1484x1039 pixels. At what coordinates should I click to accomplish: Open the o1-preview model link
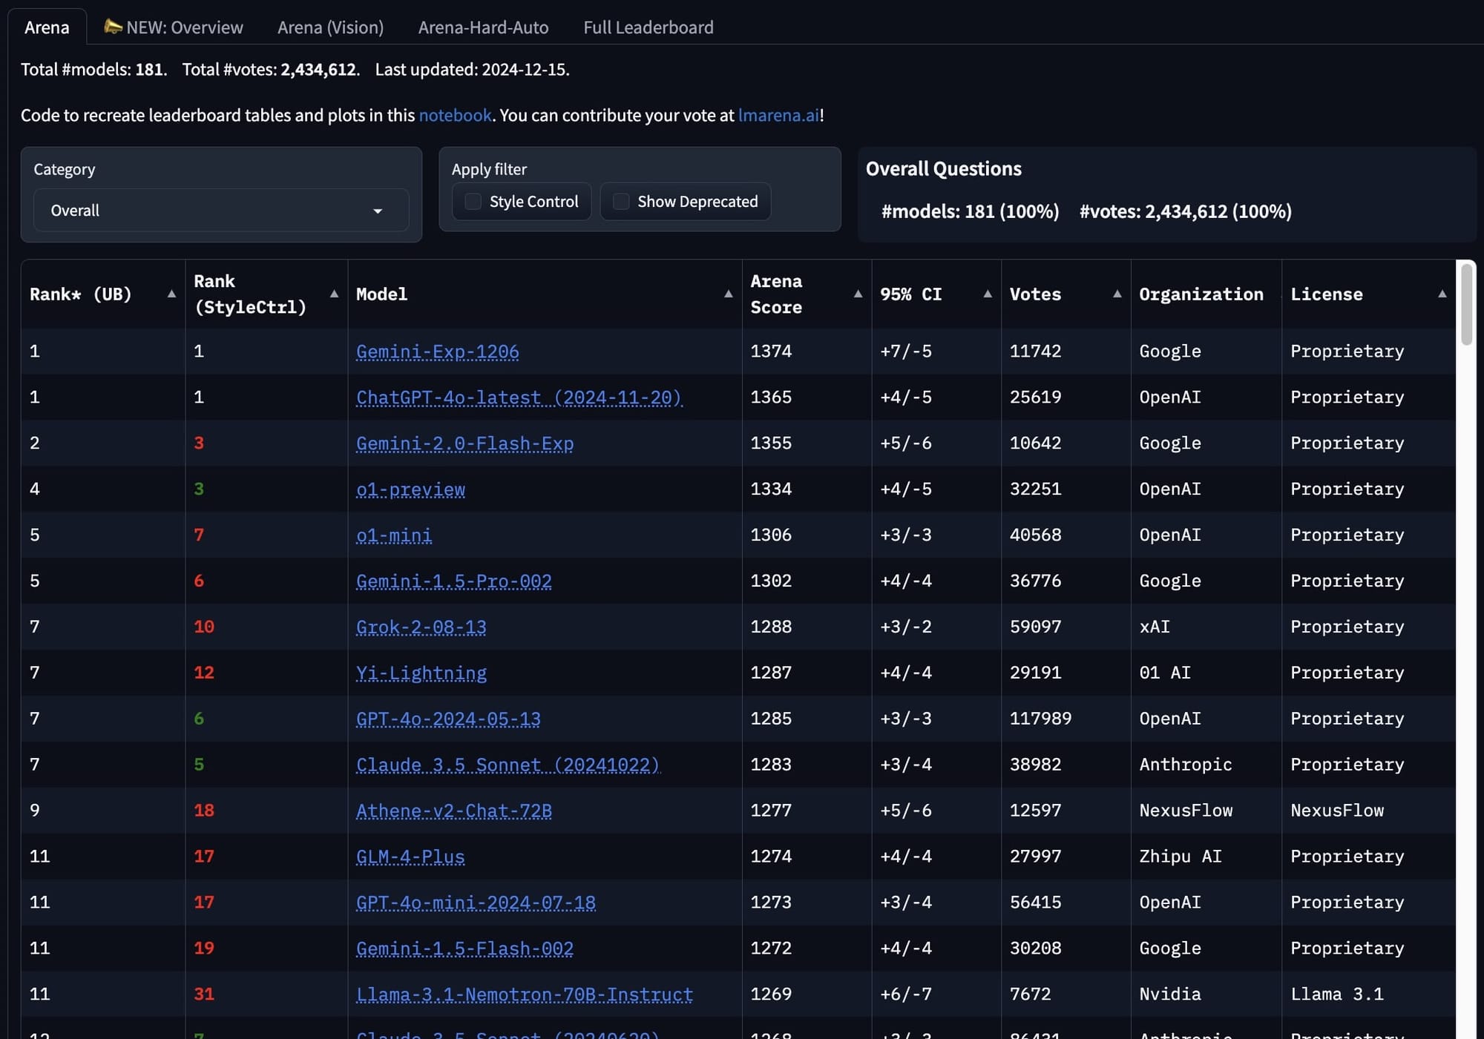pyautogui.click(x=410, y=489)
